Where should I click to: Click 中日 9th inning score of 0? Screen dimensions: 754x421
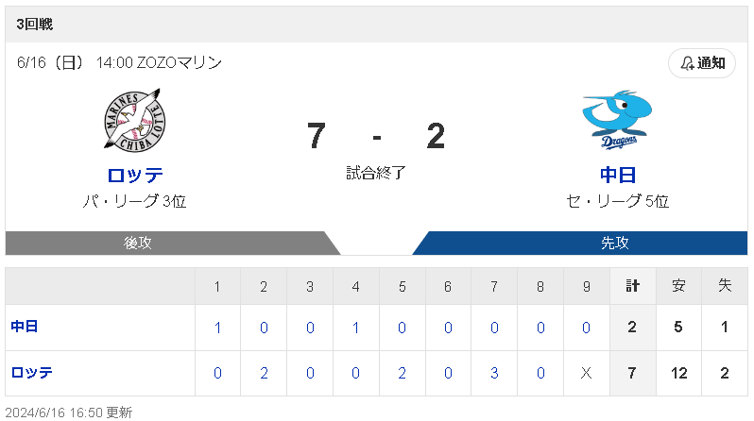(x=586, y=328)
